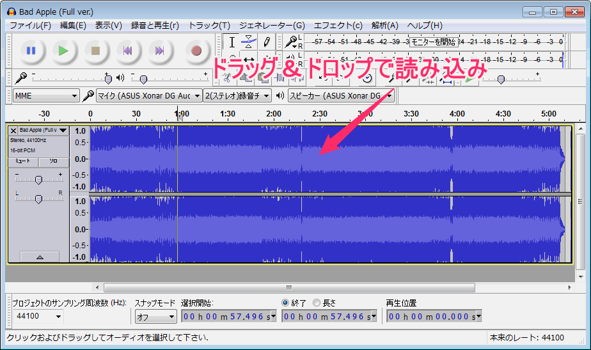The width and height of the screenshot is (591, 350).
Task: Open the recording meter microphone menu
Action: (290, 42)
